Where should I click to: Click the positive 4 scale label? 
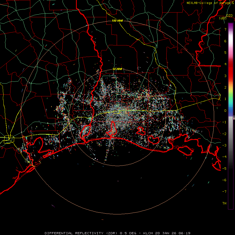(225, 64)
